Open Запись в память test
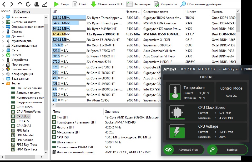The width and height of the screenshot is (252, 162). coord(28,93)
